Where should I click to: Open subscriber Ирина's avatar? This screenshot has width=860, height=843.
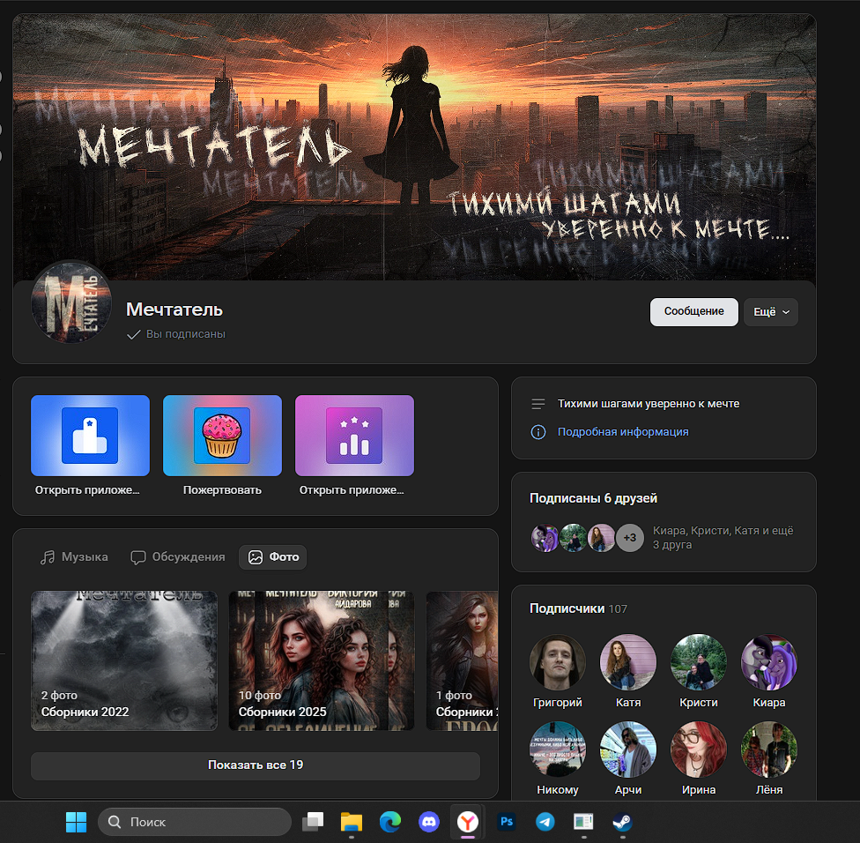pos(698,750)
